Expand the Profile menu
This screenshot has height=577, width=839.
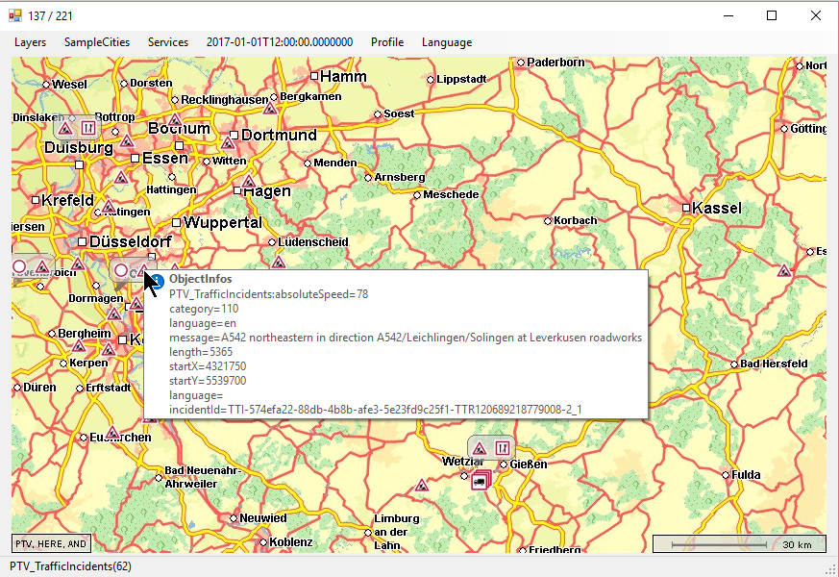pos(387,42)
